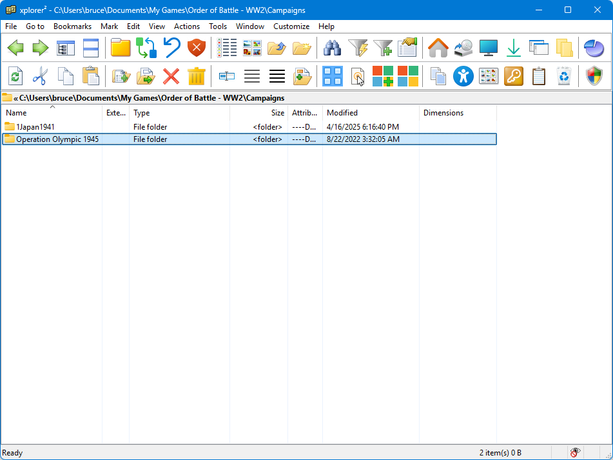The height and width of the screenshot is (460, 613).
Task: Switch to thumbnails view icon
Action: click(252, 48)
